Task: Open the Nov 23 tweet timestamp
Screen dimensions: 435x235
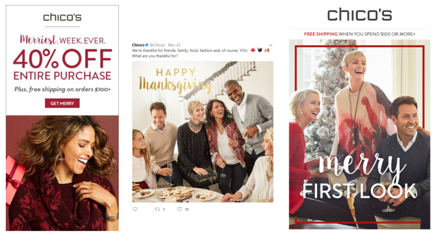Action: (x=174, y=45)
